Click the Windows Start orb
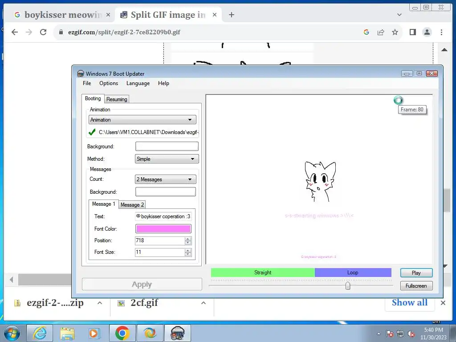The image size is (456, 342). (12, 333)
